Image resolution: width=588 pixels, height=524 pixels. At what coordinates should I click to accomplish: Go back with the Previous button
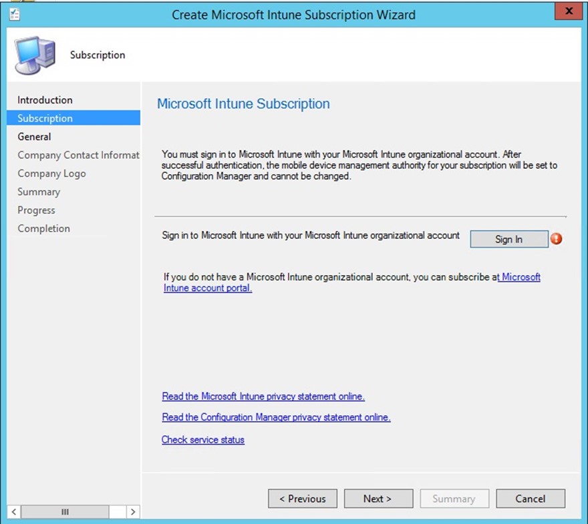pyautogui.click(x=303, y=499)
